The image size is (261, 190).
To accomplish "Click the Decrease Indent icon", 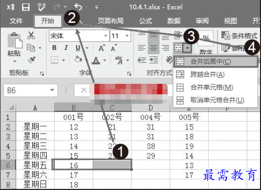I will (141, 60).
